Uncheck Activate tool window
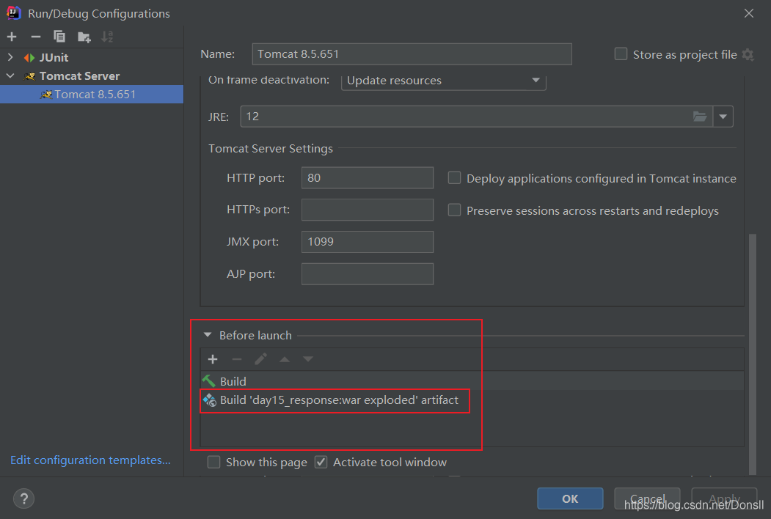The image size is (771, 519). 321,462
